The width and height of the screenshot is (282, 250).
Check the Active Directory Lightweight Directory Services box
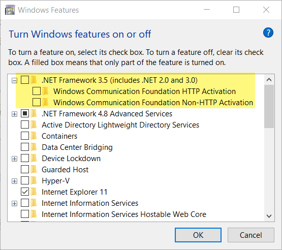click(25, 124)
